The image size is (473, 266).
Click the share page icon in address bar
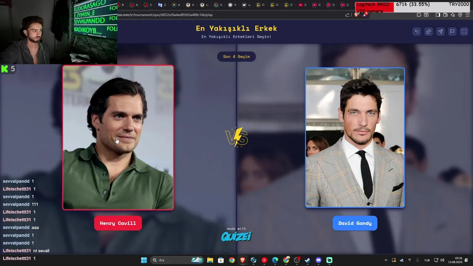[347, 15]
